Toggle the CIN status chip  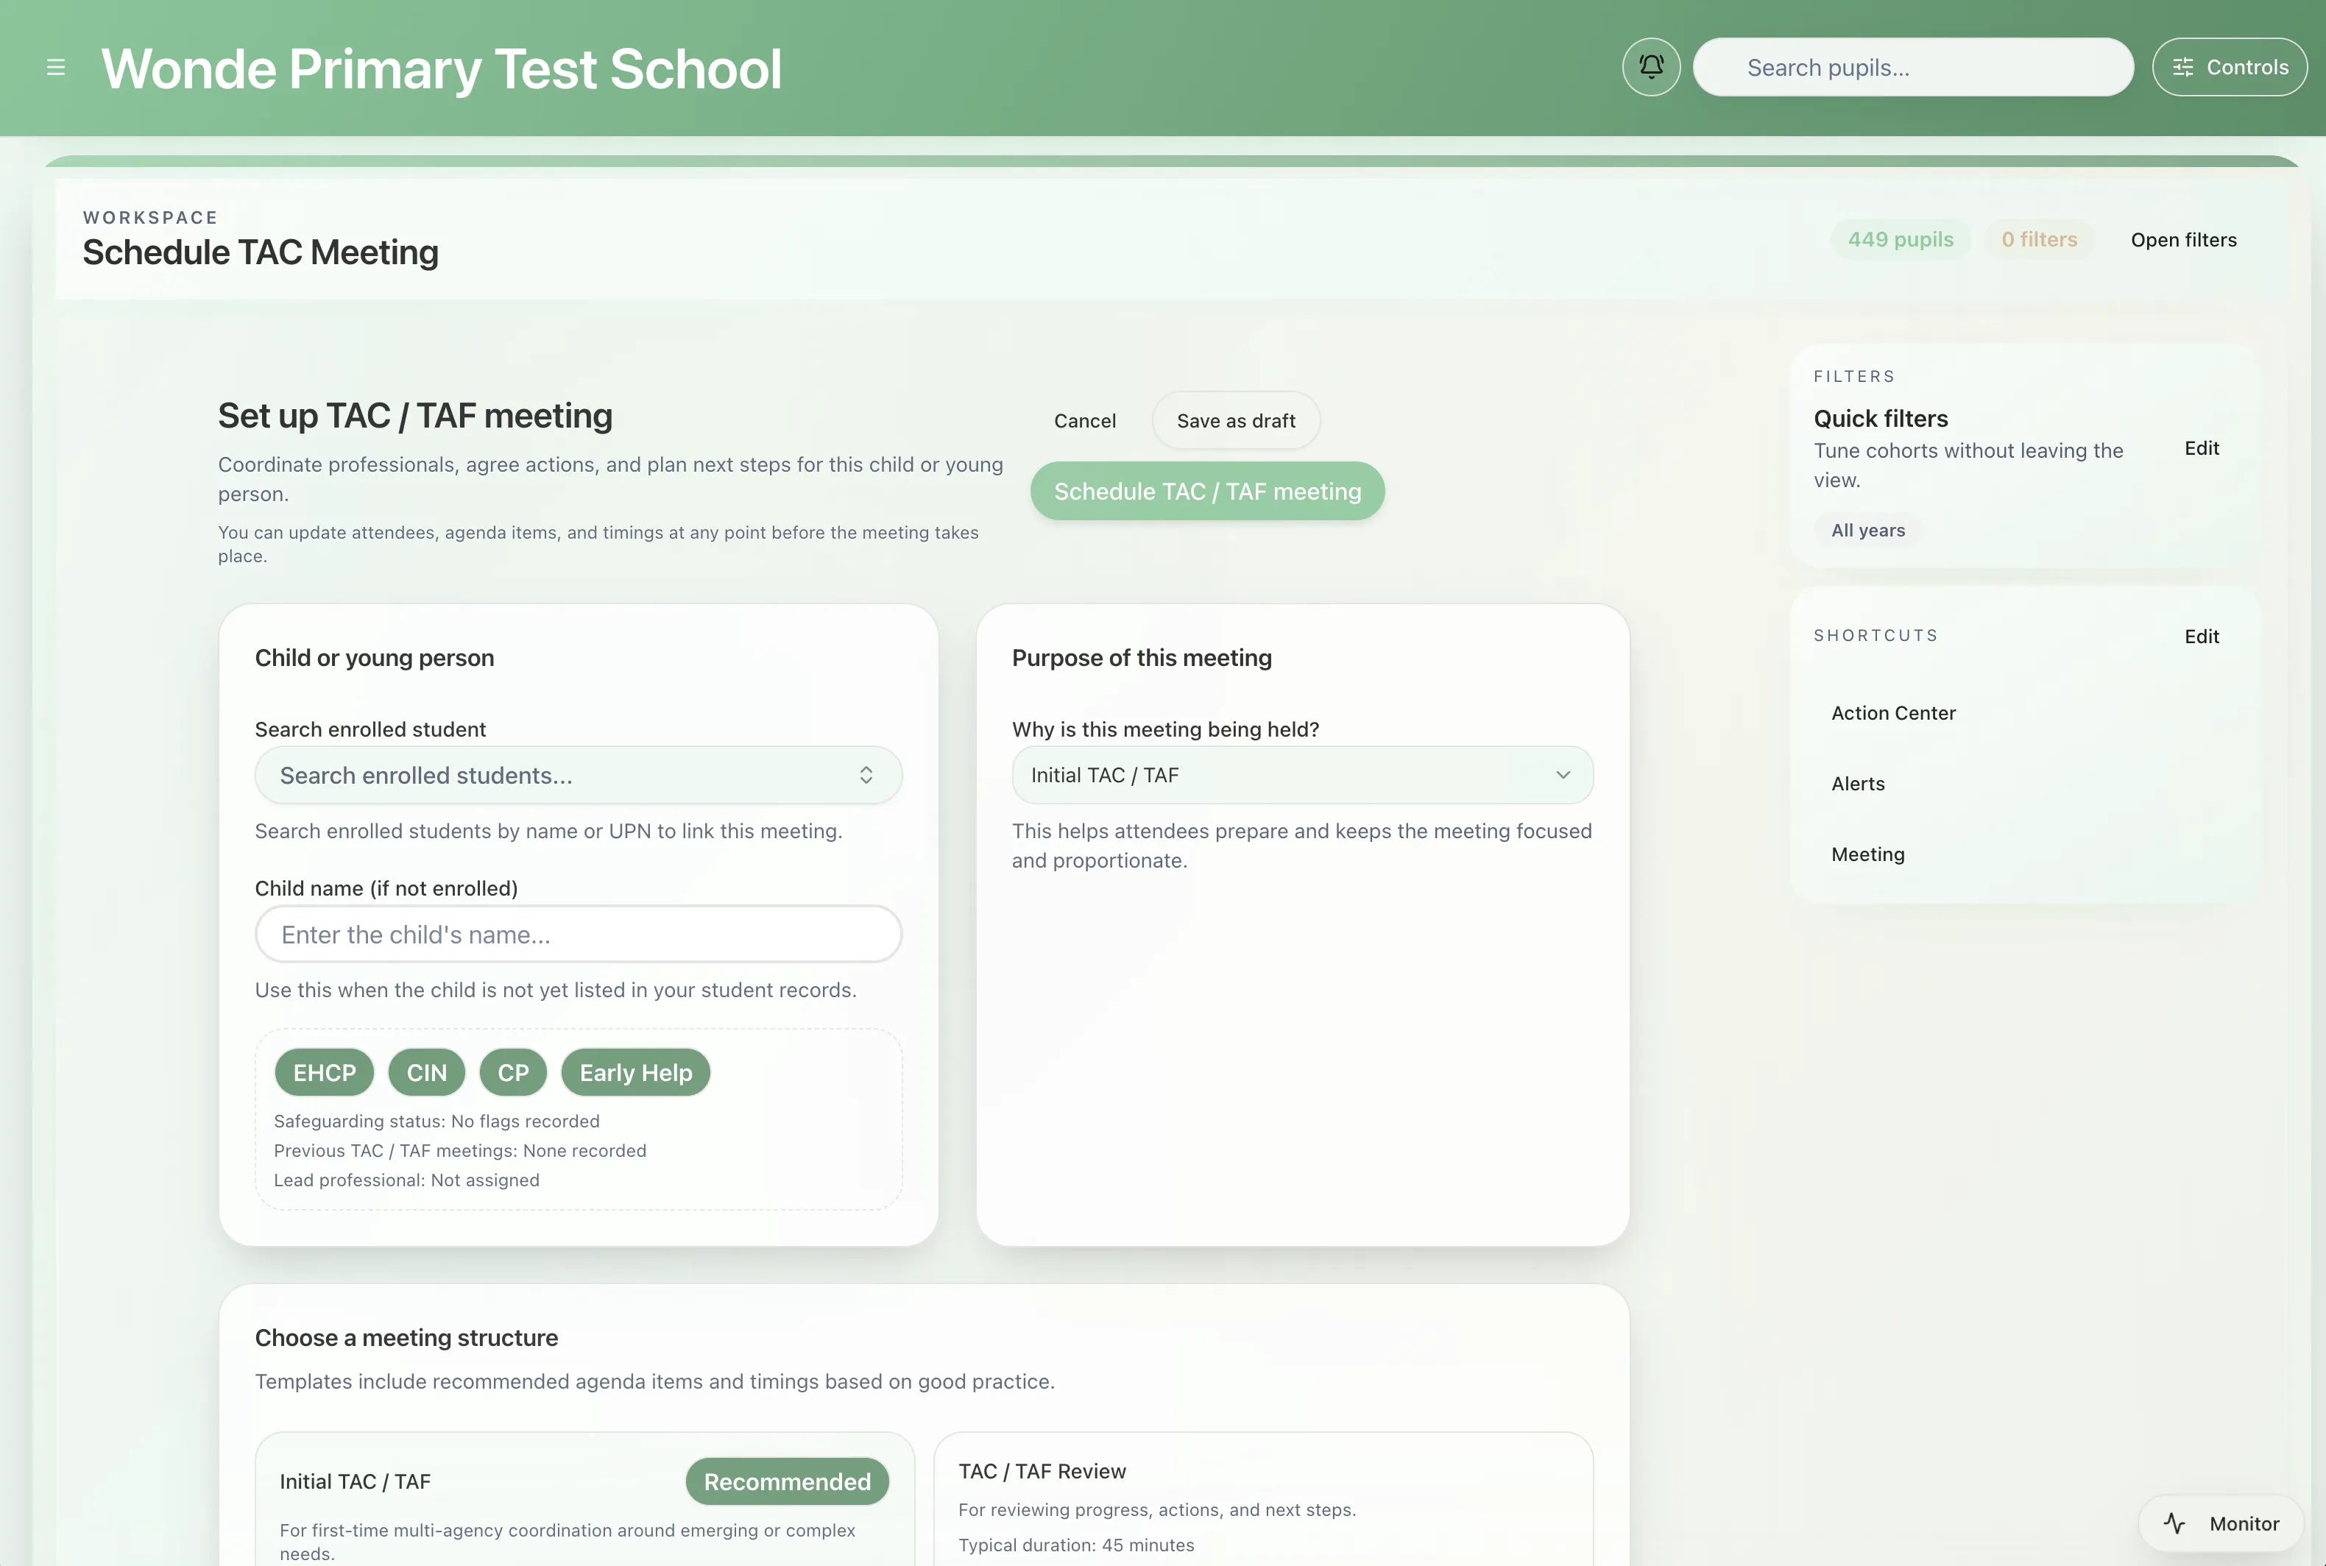pos(426,1073)
